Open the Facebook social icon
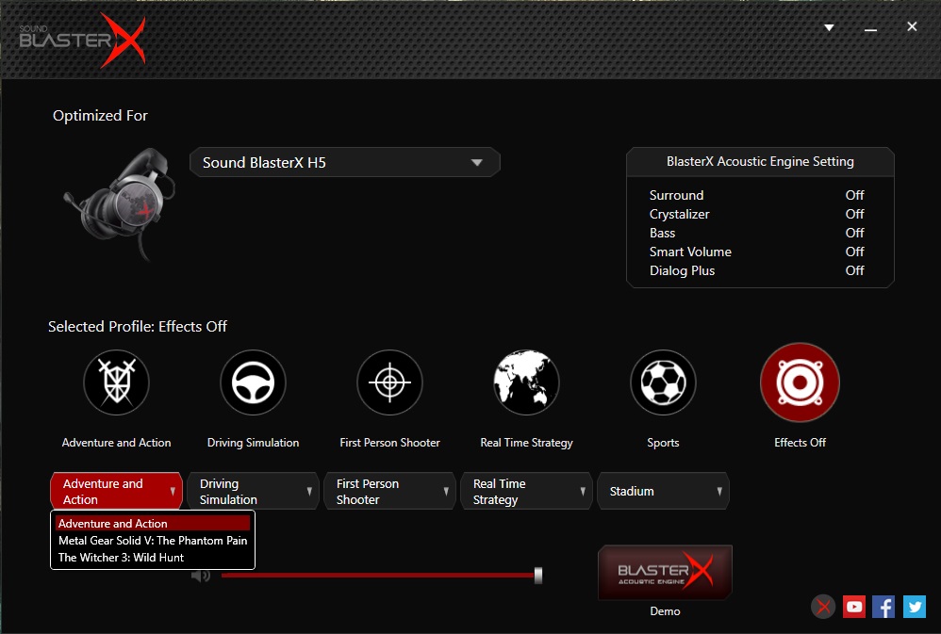Image resolution: width=941 pixels, height=634 pixels. (x=883, y=607)
